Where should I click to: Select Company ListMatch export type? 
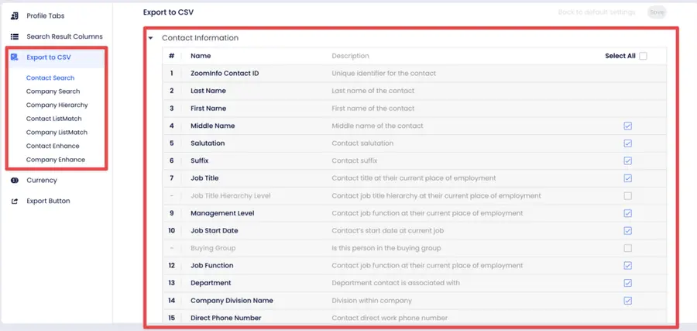point(57,132)
